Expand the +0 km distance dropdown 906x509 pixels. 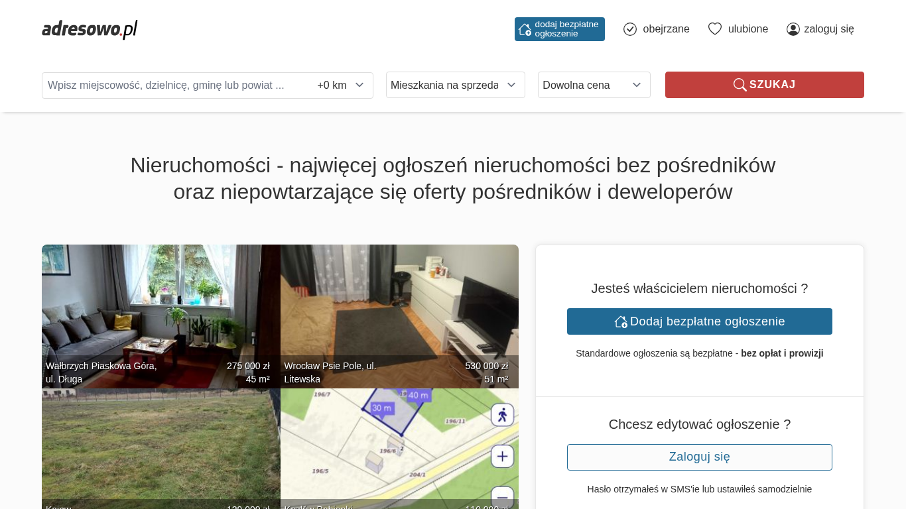coord(341,85)
